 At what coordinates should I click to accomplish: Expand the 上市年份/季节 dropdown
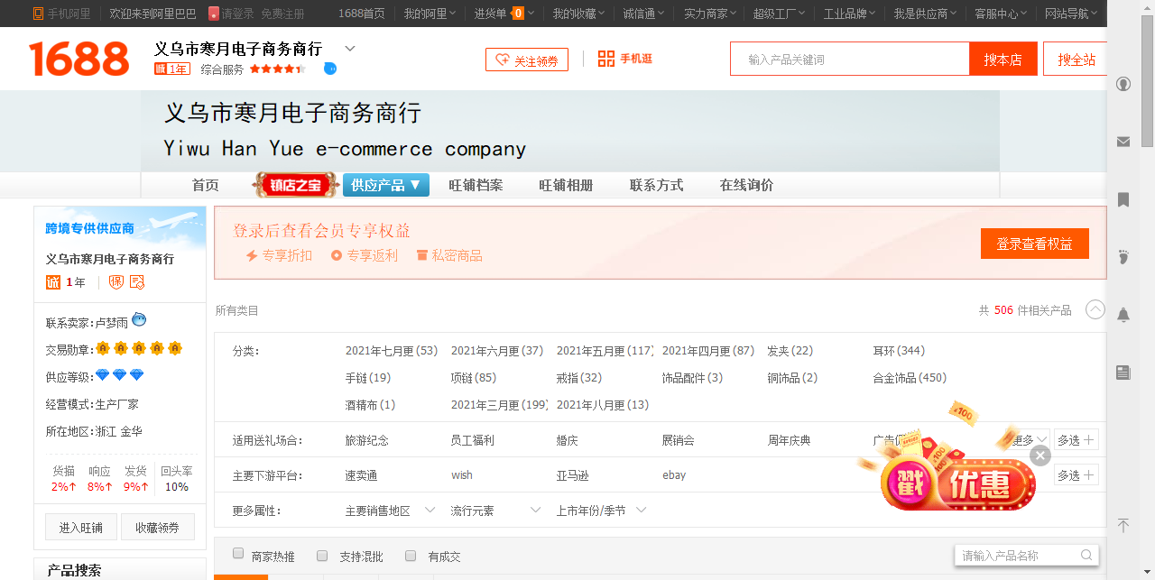[x=601, y=511]
